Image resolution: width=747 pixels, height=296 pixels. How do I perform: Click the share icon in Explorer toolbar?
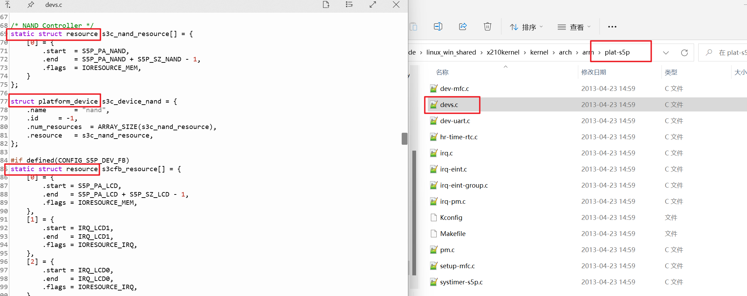tap(463, 26)
